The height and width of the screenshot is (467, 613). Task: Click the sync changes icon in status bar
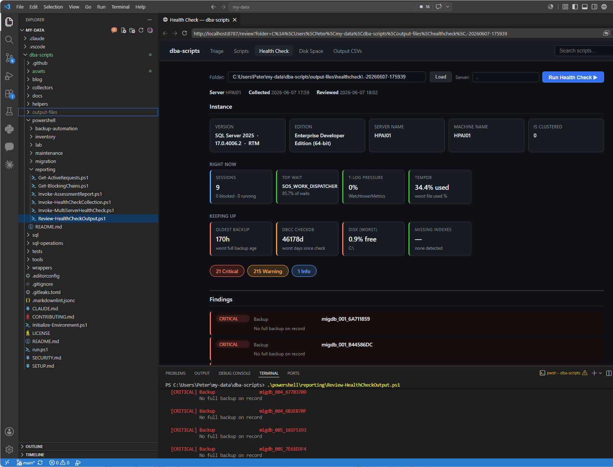(40, 463)
